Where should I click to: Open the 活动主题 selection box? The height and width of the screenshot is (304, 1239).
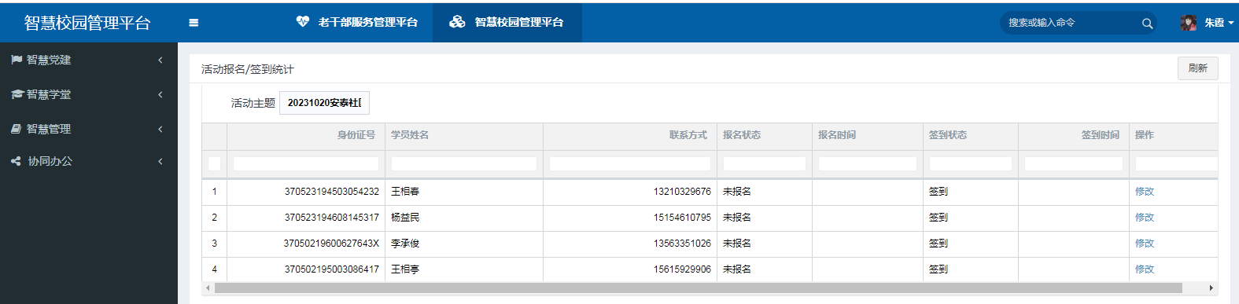coord(324,103)
